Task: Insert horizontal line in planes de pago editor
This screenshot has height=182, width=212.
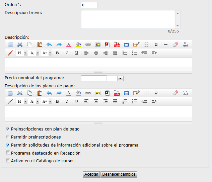Action: [x=165, y=93]
